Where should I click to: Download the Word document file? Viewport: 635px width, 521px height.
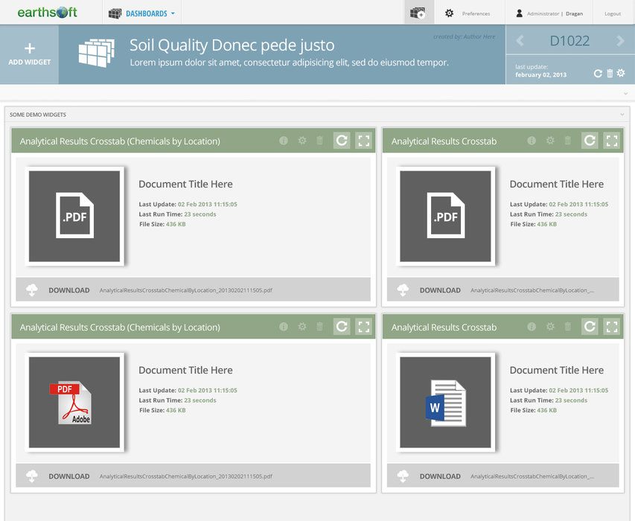click(x=439, y=476)
